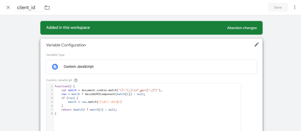This screenshot has width=301, height=131.
Task: Click Abandon changes link
Action: [242, 28]
